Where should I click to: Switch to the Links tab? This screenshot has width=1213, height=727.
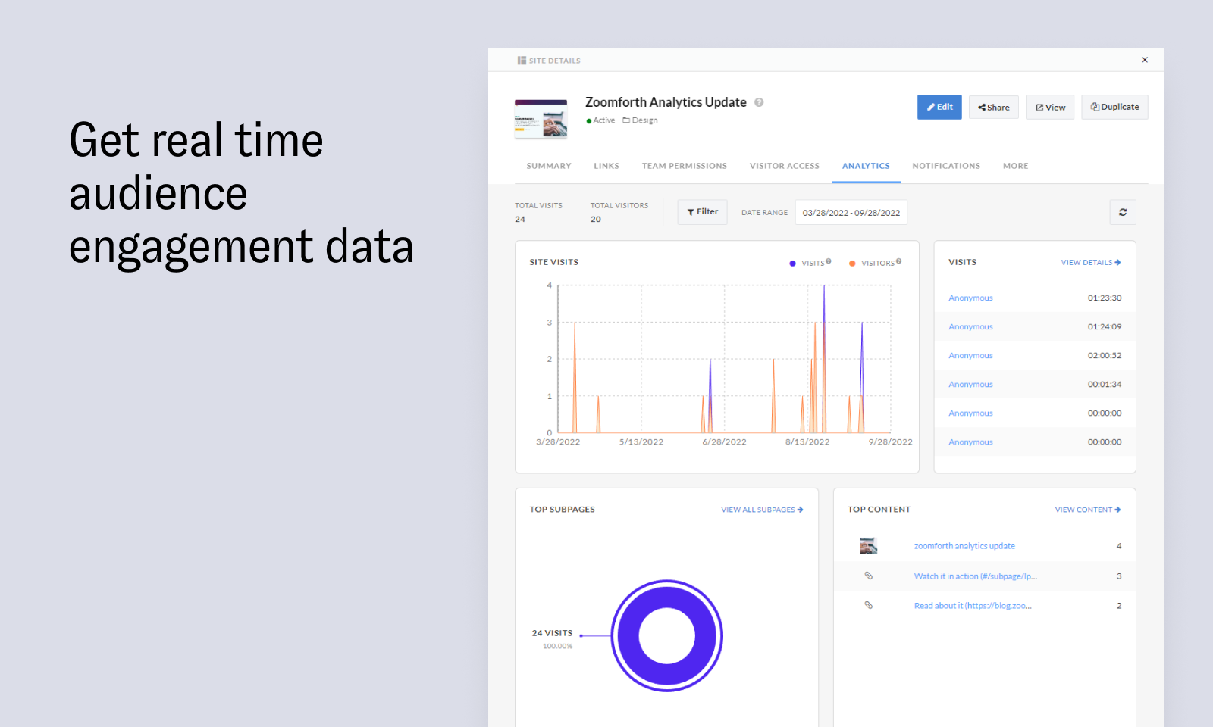pos(606,166)
